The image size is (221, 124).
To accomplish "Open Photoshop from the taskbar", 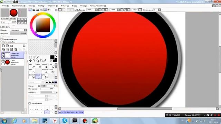I will tap(45, 121).
